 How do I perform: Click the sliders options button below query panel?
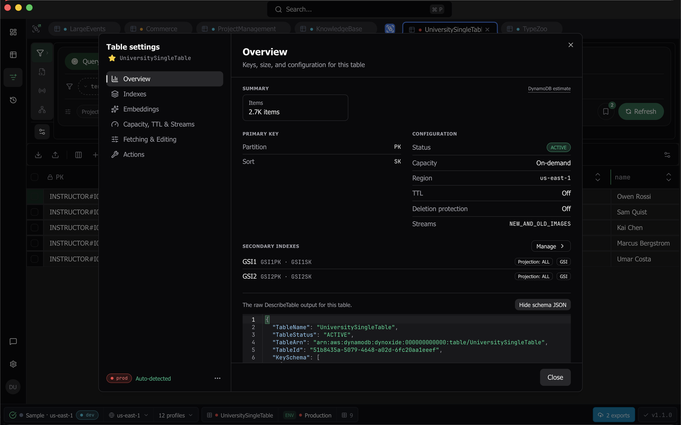click(x=42, y=132)
